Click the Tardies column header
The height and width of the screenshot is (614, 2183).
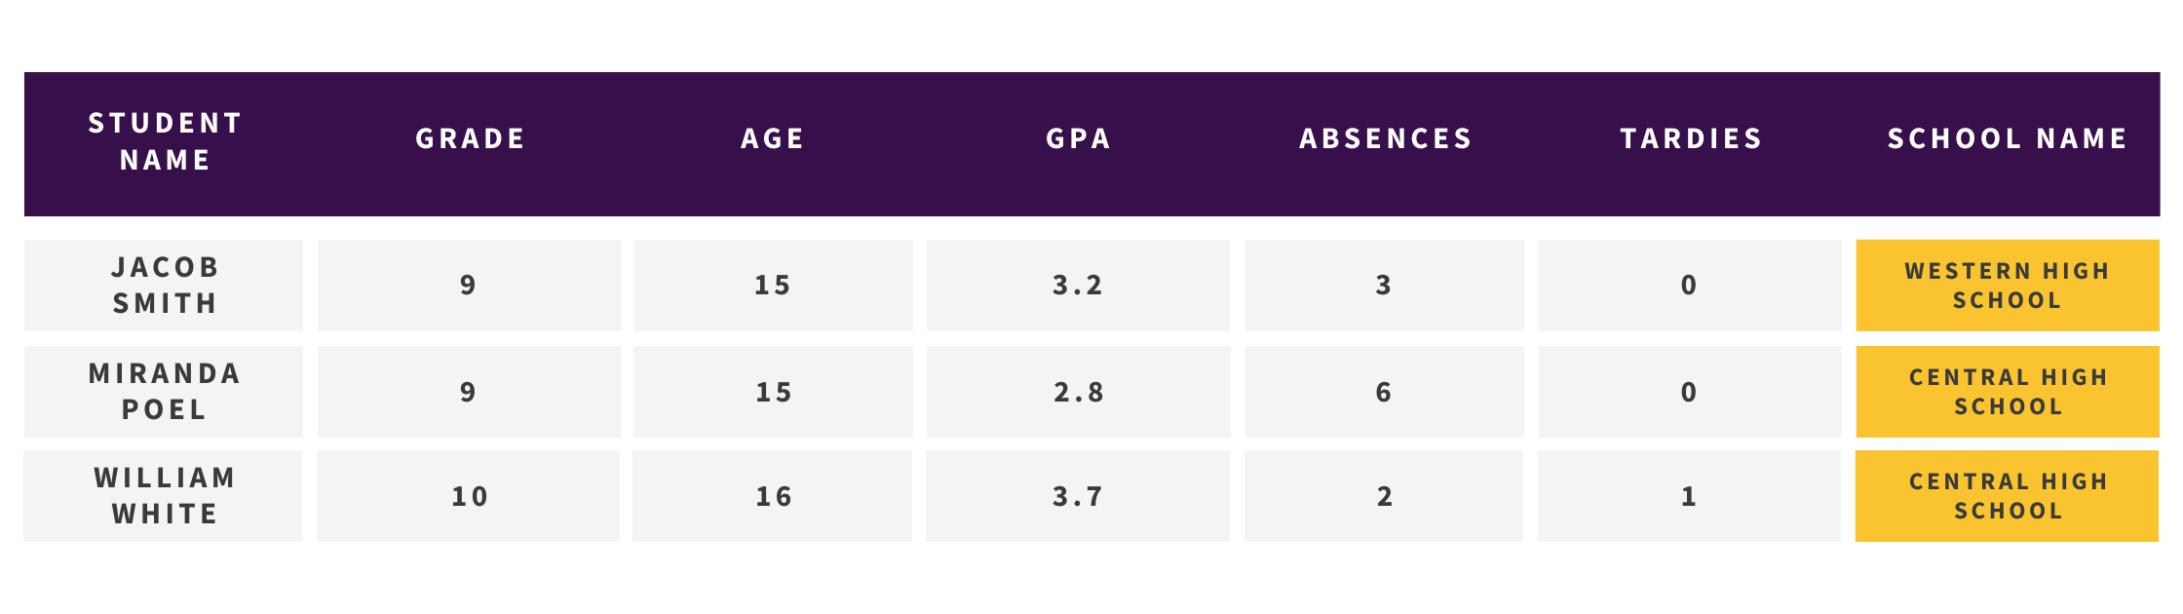click(x=1691, y=138)
